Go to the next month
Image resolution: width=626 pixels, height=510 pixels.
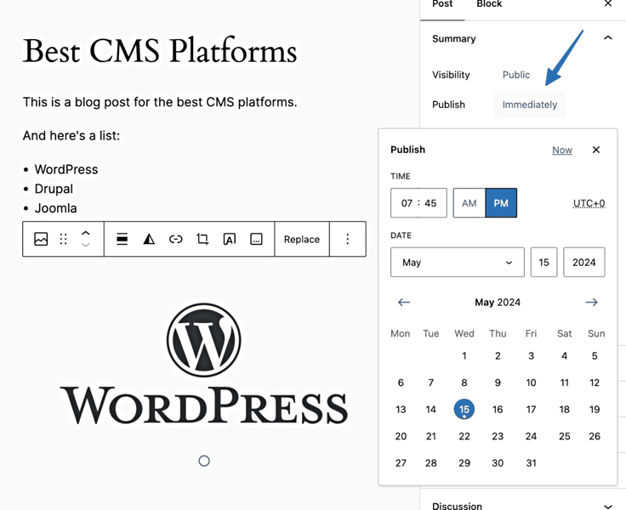tap(591, 302)
